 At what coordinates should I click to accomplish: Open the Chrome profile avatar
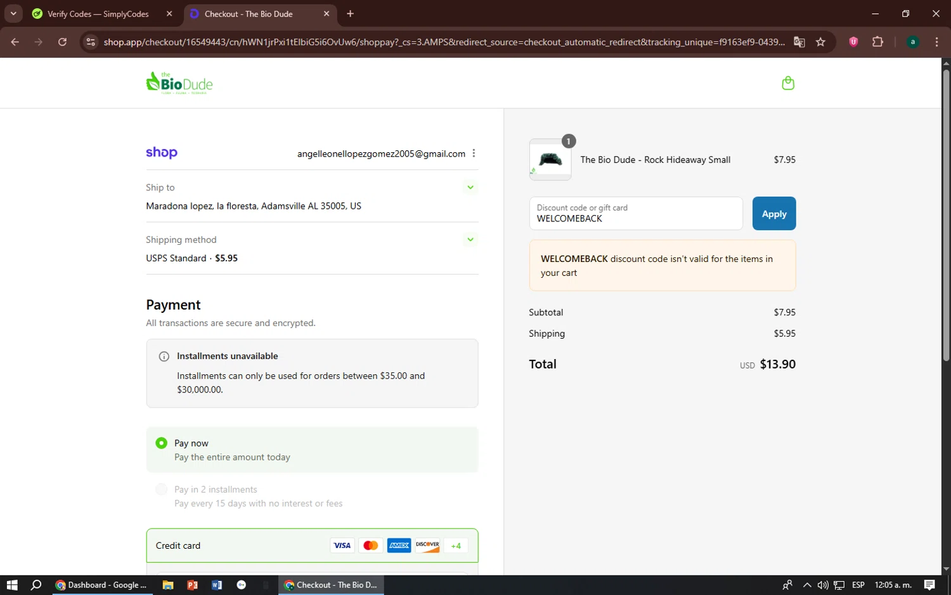[913, 42]
